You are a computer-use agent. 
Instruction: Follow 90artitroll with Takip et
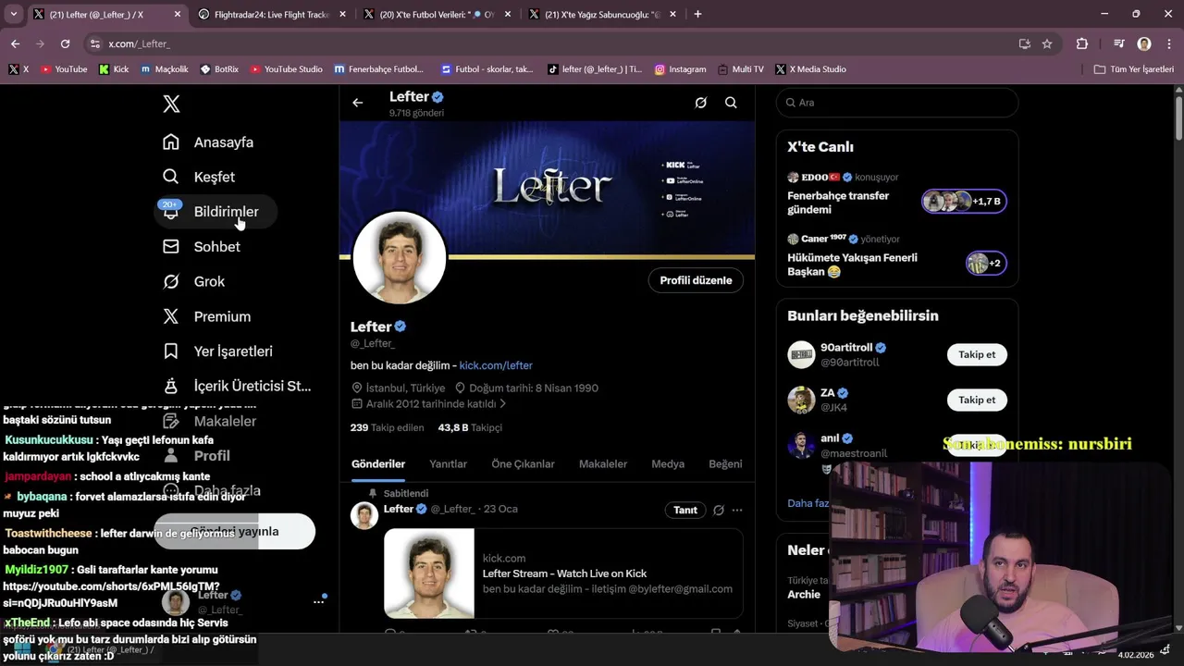[x=977, y=354]
